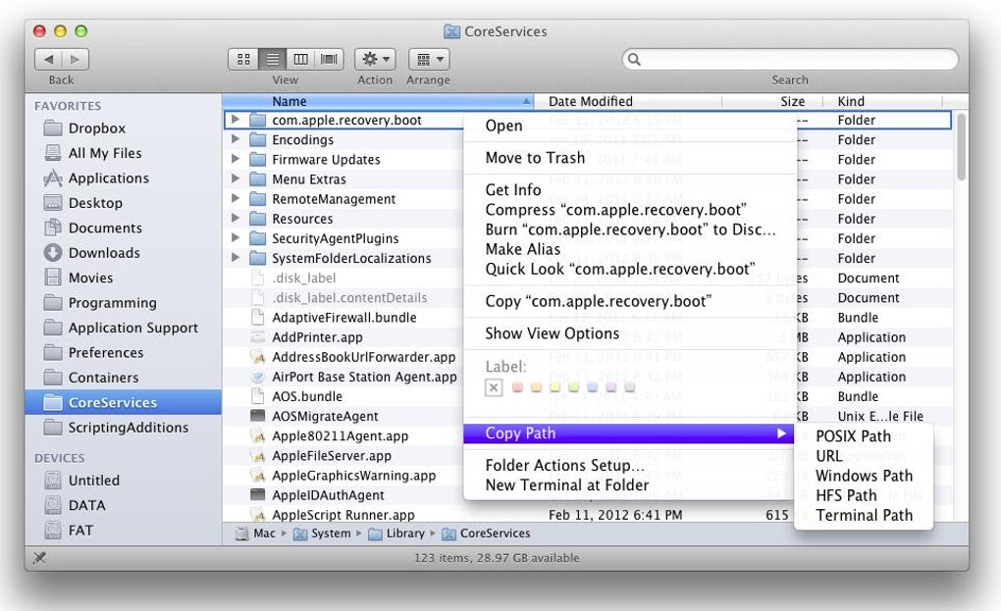Choose Get Info in context menu
This screenshot has height=611, width=1001.
point(629,189)
